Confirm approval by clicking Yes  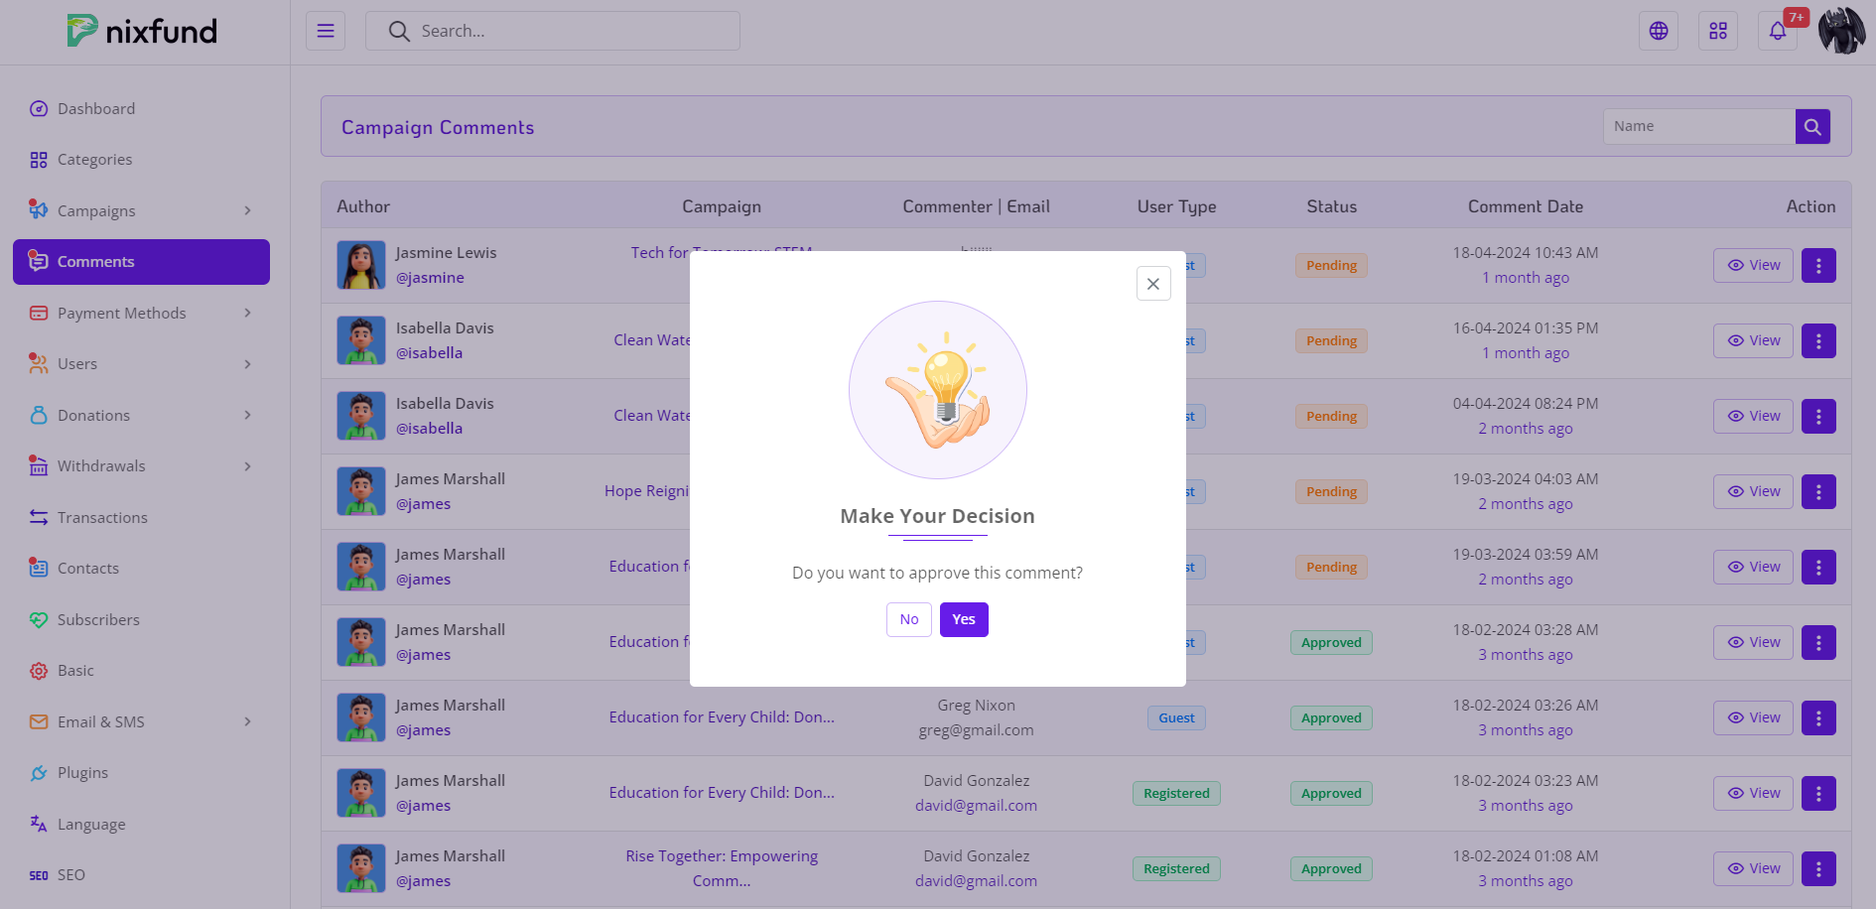963,619
